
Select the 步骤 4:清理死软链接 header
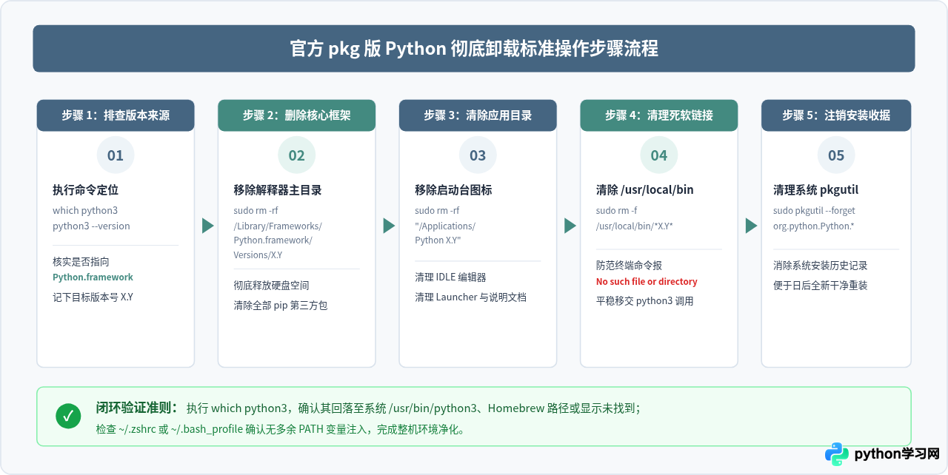click(x=659, y=115)
